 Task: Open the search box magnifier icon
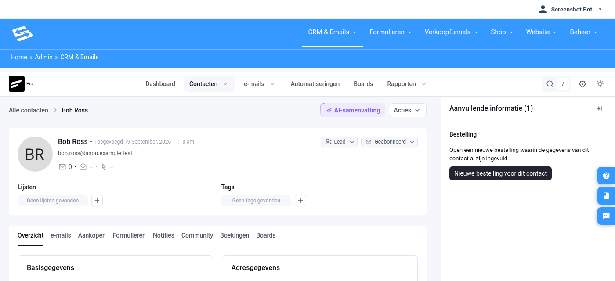point(550,84)
